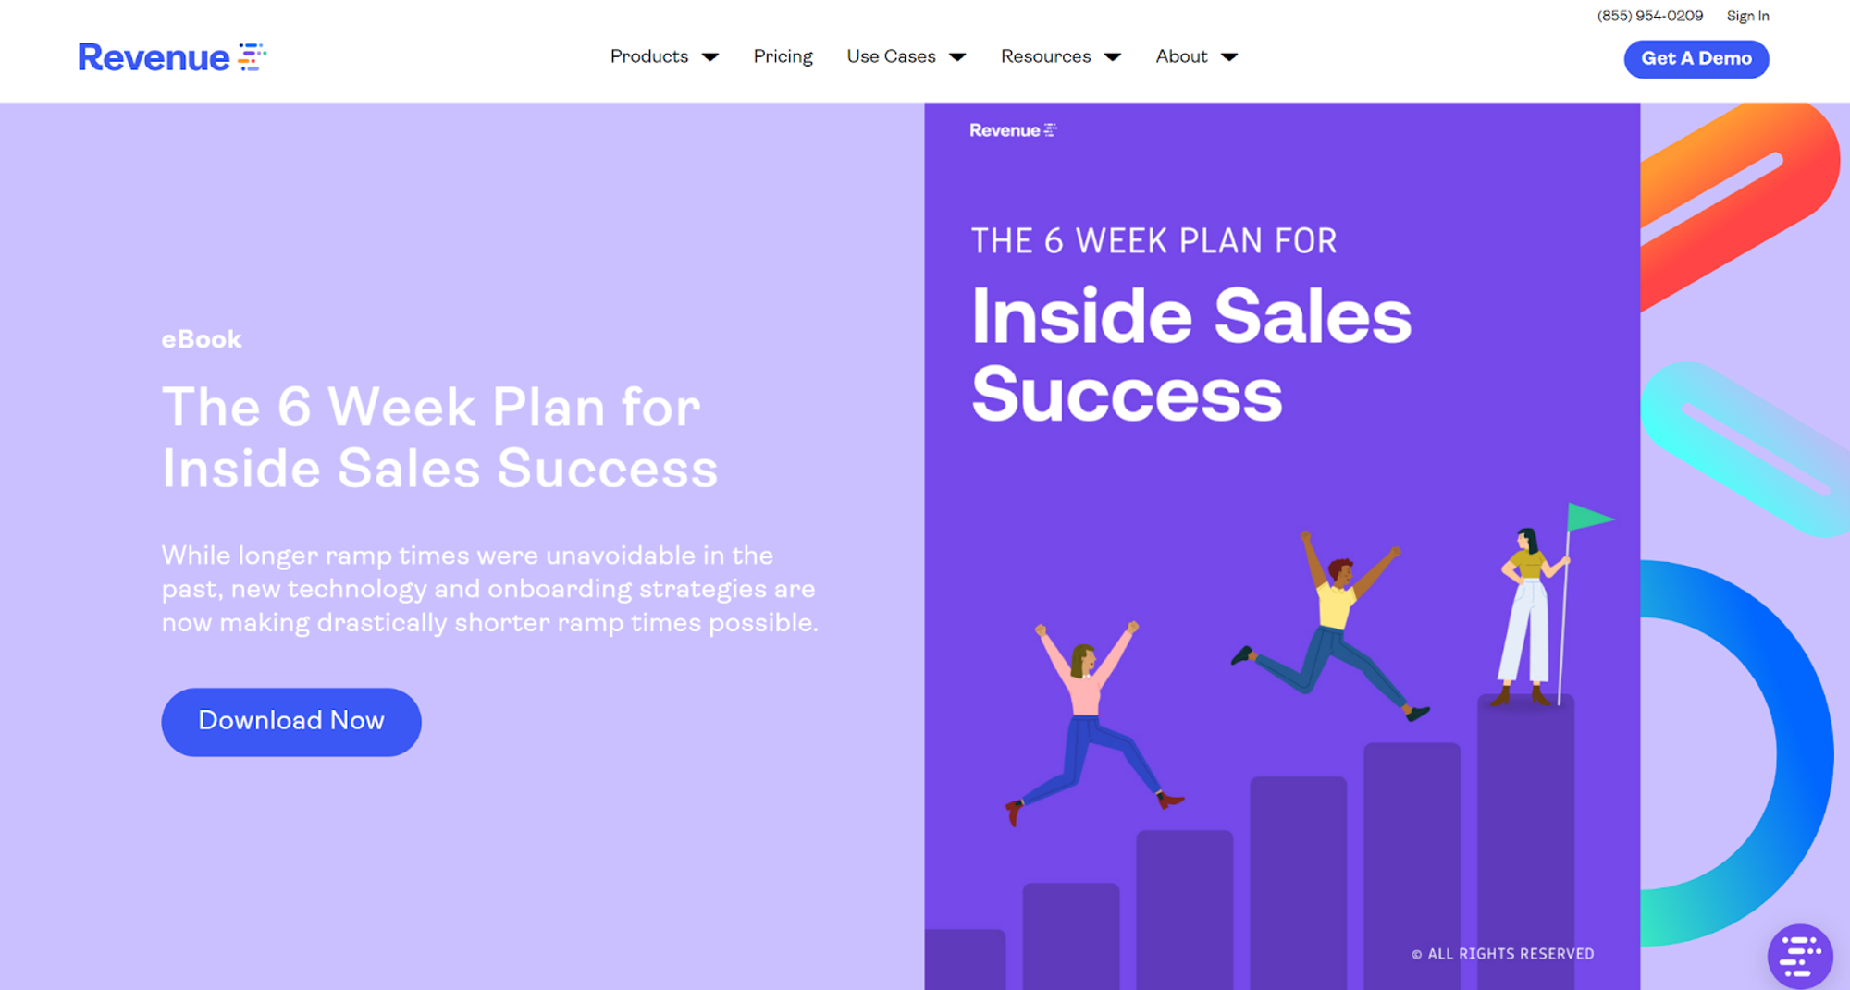1850x990 pixels.
Task: Click the Revenue logo in the header
Action: pos(171,57)
